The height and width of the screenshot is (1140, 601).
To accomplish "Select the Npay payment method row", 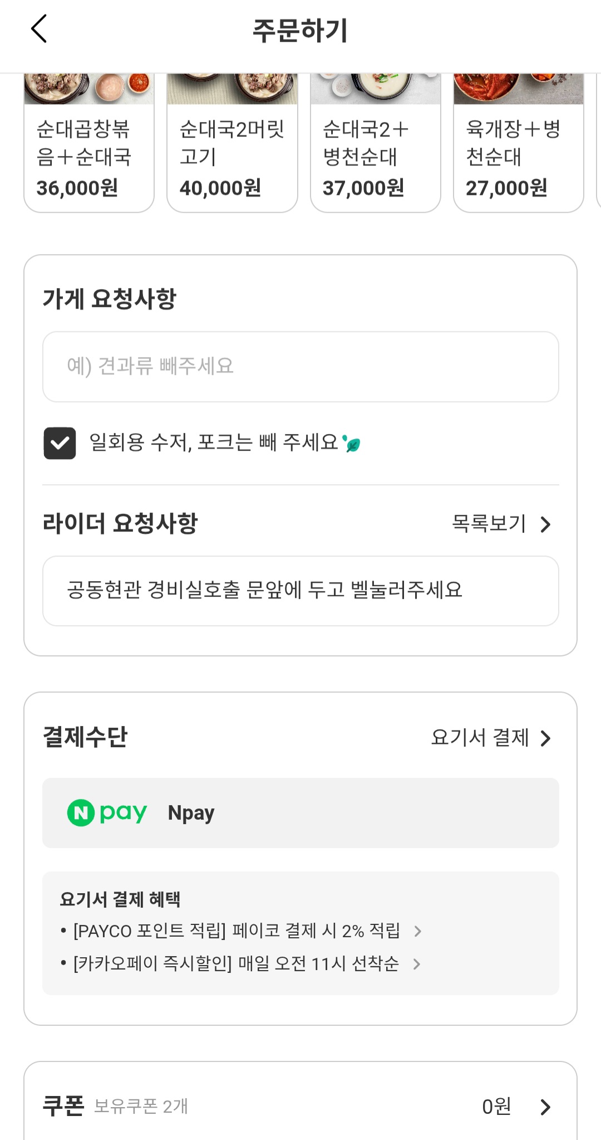I will pyautogui.click(x=300, y=813).
